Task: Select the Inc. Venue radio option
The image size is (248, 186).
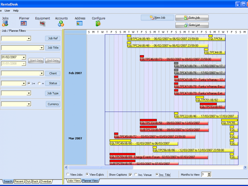Action: coord(136,175)
